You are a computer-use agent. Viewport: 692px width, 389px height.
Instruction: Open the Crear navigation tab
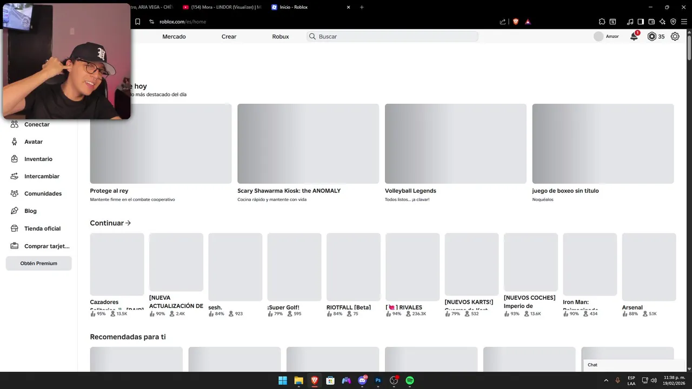229,37
